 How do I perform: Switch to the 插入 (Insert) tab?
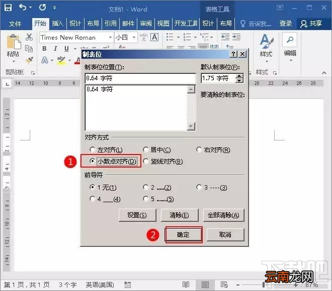(x=57, y=24)
